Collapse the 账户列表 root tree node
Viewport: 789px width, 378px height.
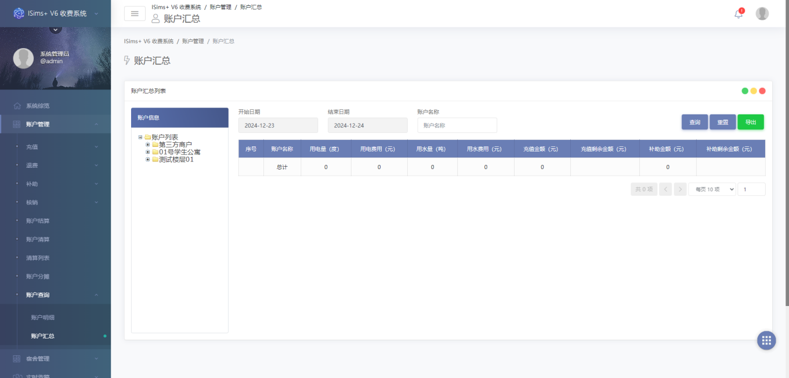point(140,137)
